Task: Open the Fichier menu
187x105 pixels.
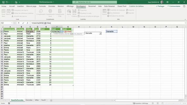Action: 4,6
